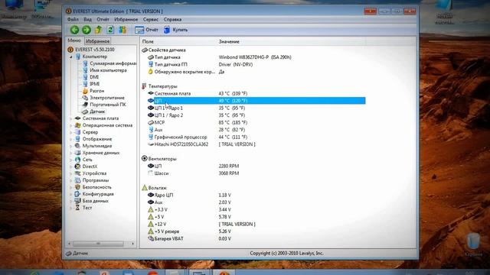Open the Recycle Bin desktop icon
The height and width of the screenshot is (275, 490).
click(x=473, y=244)
